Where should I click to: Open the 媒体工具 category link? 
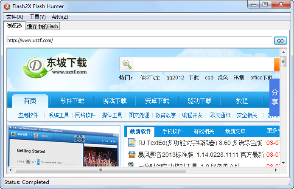click(112, 115)
